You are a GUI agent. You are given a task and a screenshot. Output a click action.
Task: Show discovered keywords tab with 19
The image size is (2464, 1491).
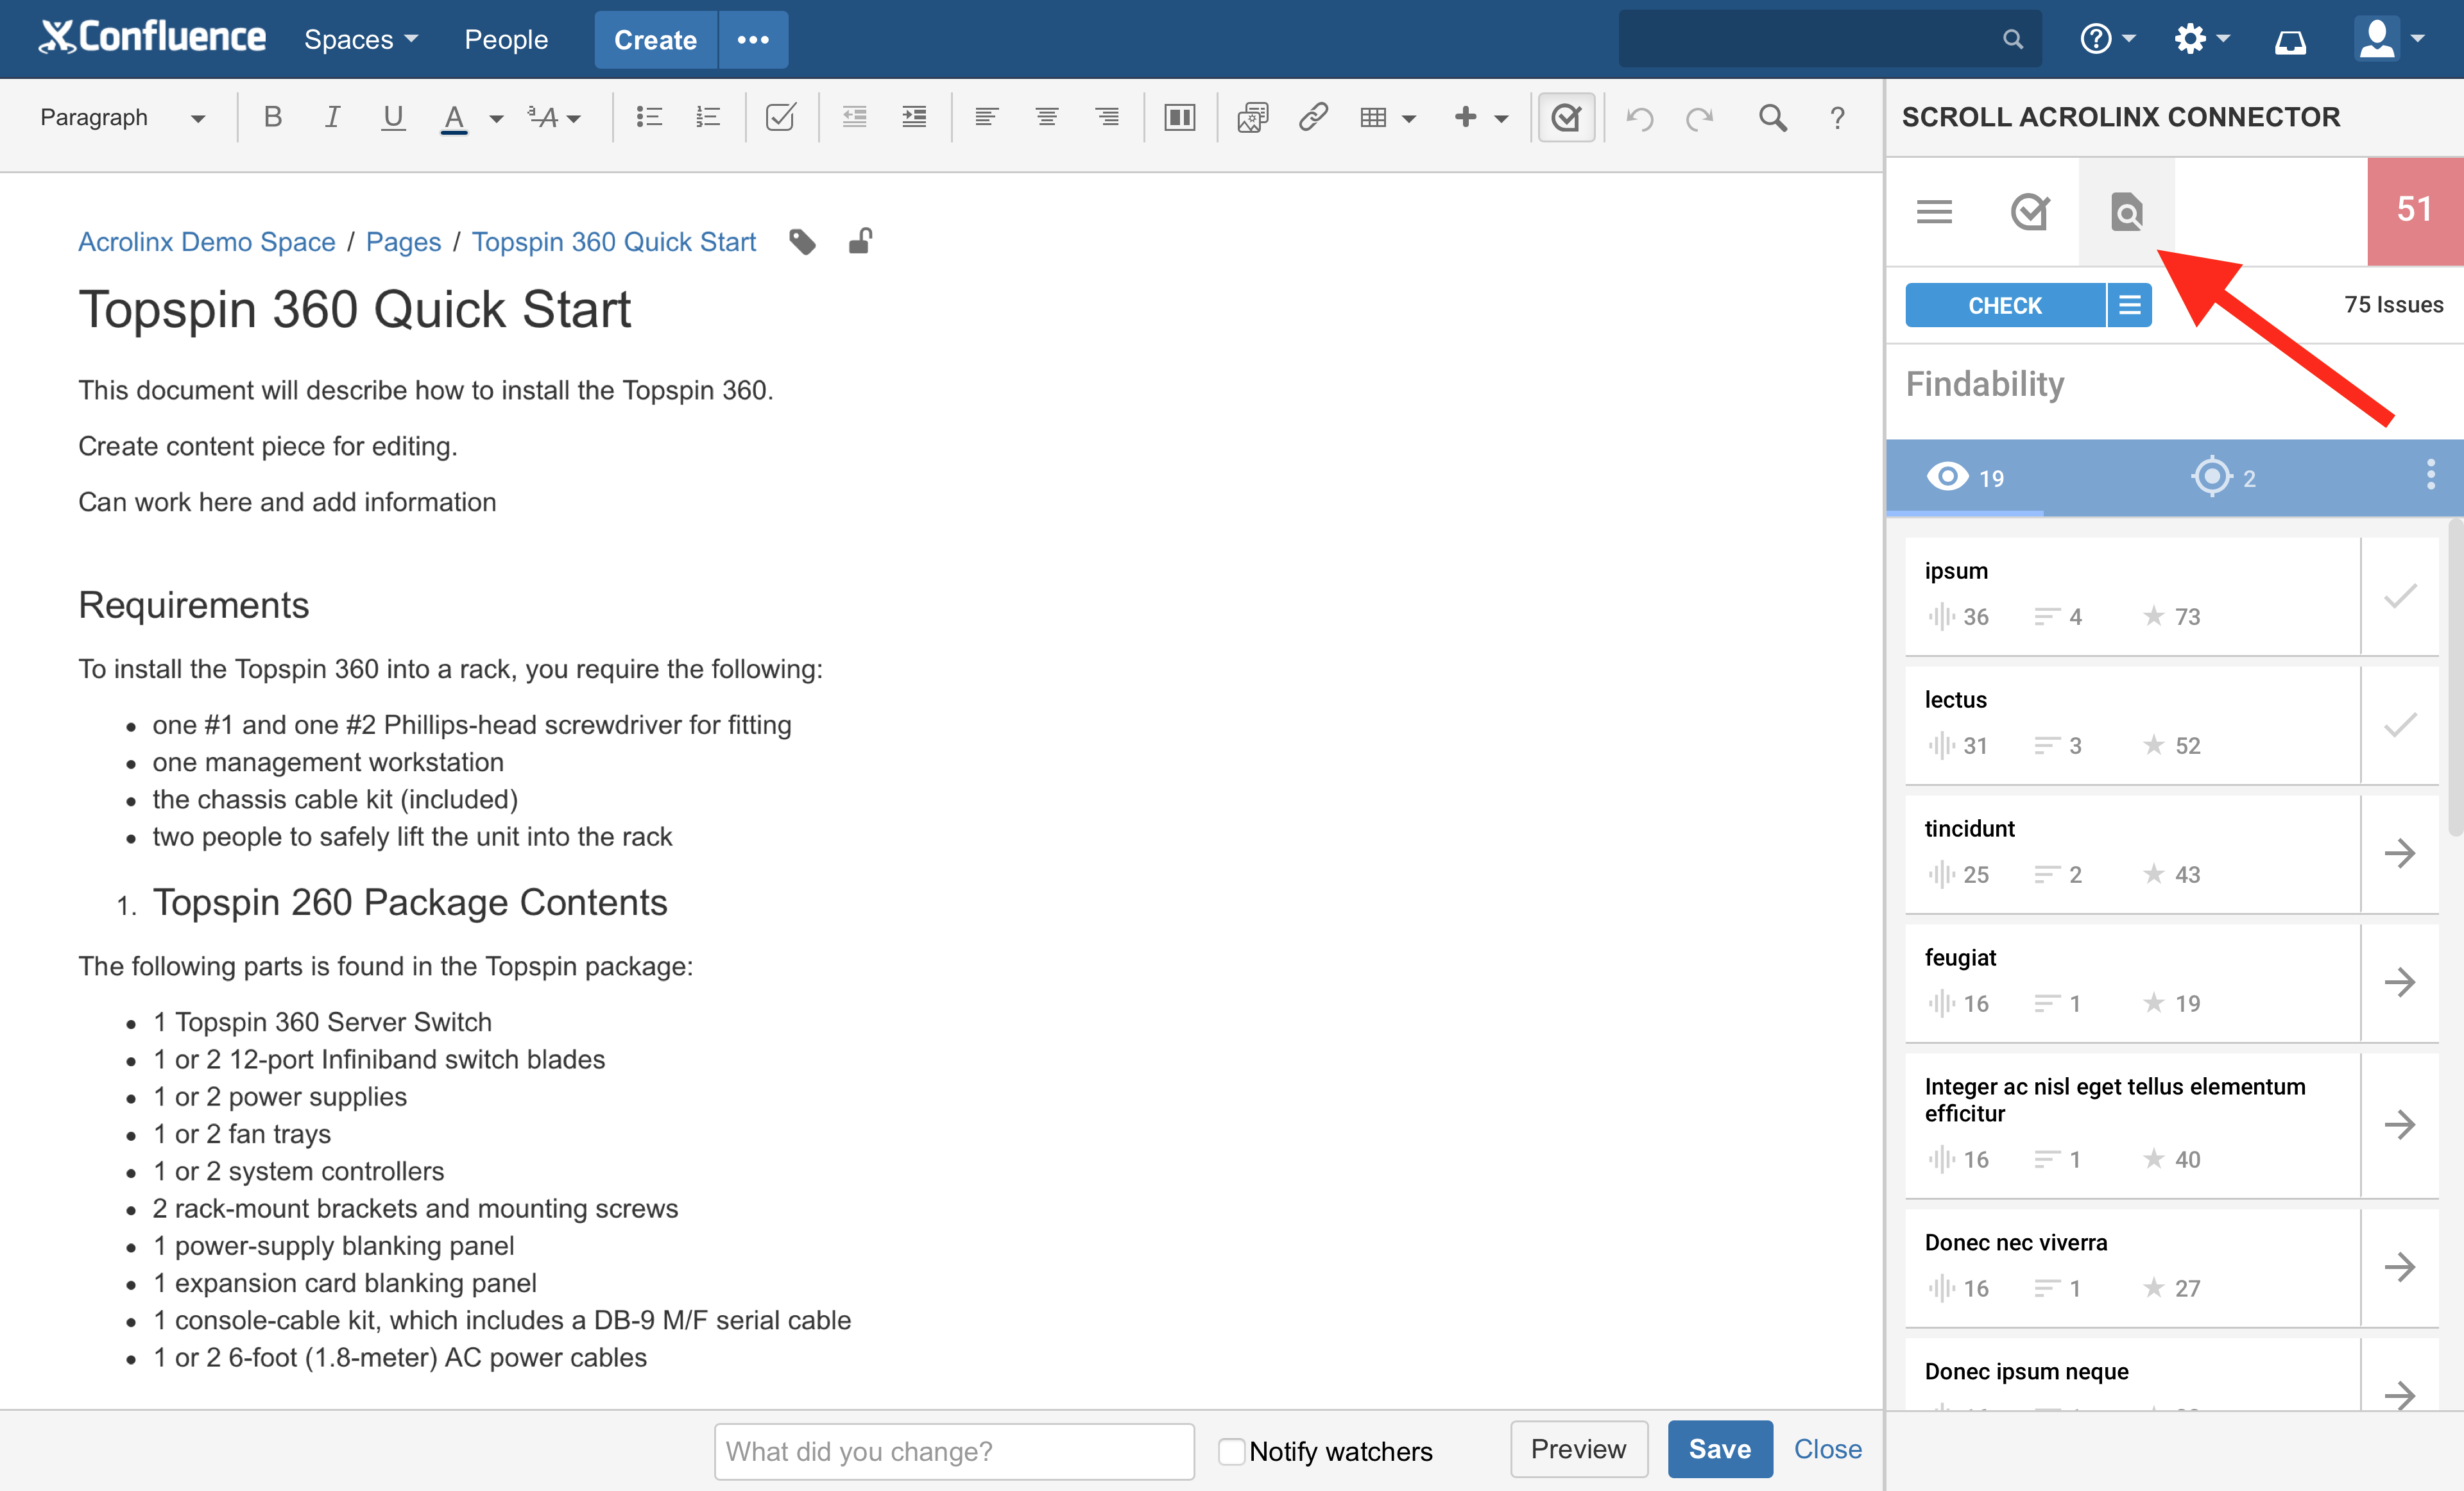(x=1965, y=477)
